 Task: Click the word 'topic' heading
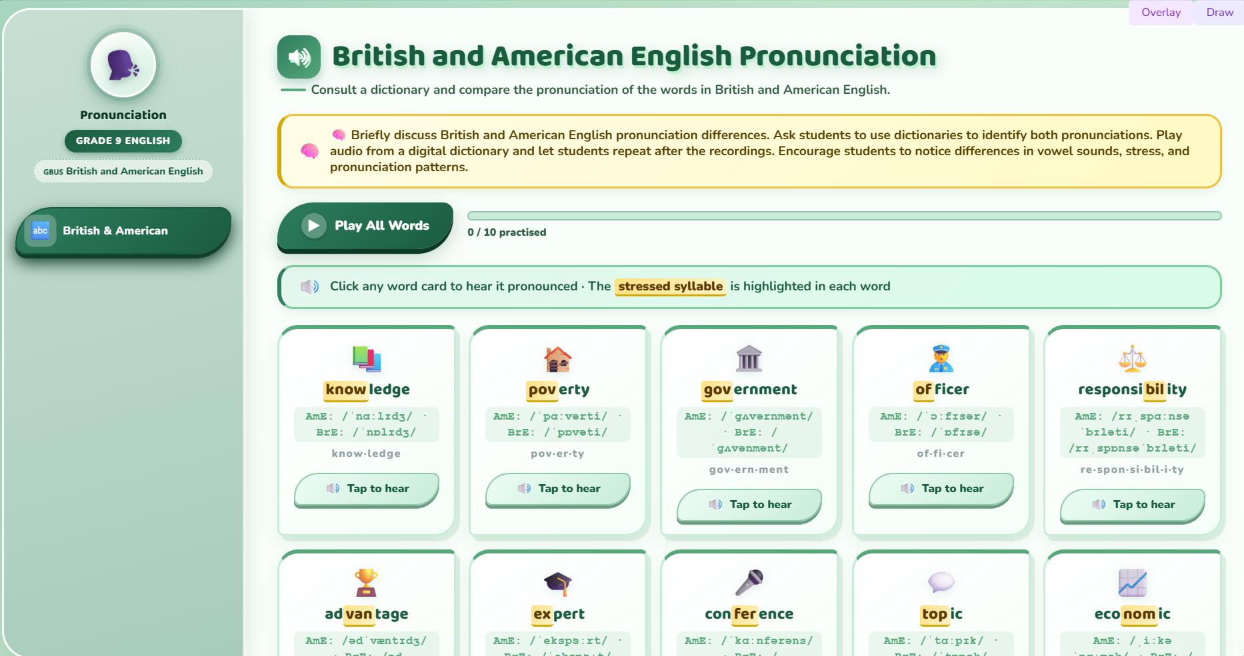[x=941, y=614]
